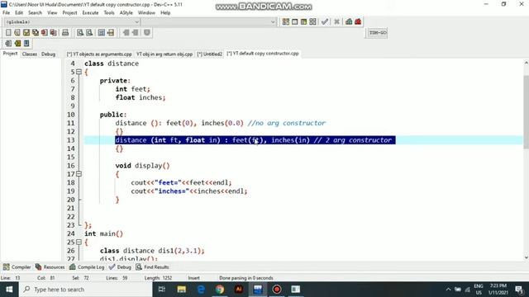Click the Goto Line toolbar icon
This screenshot has height=297, width=529.
click(111, 32)
